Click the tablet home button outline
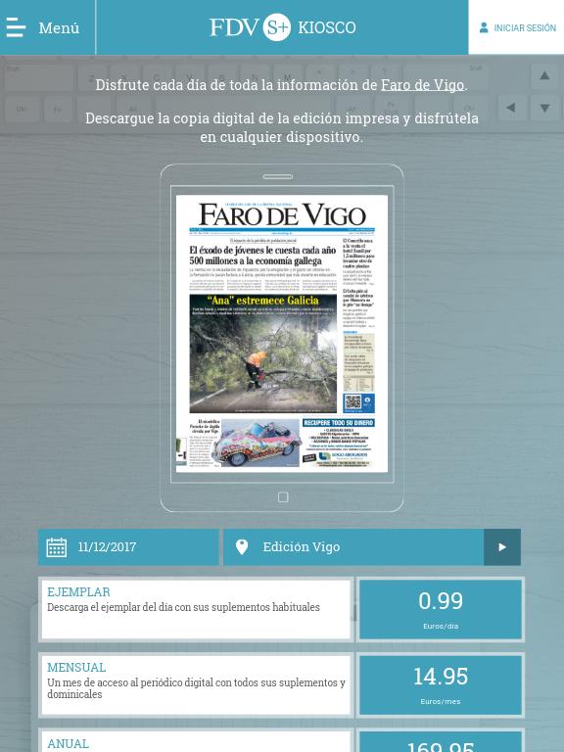Image resolution: width=564 pixels, height=752 pixels. point(283,497)
